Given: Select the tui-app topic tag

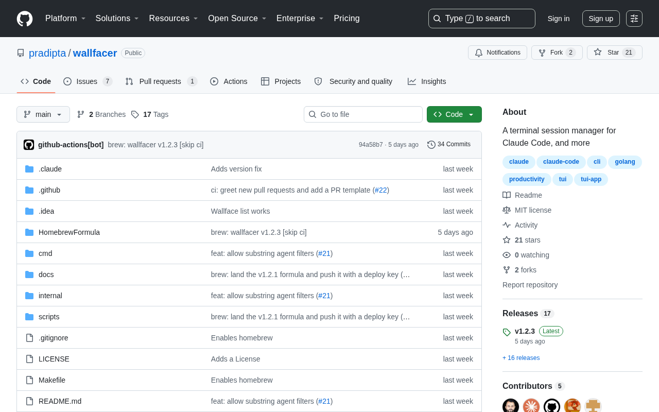Looking at the screenshot, I should tap(591, 179).
